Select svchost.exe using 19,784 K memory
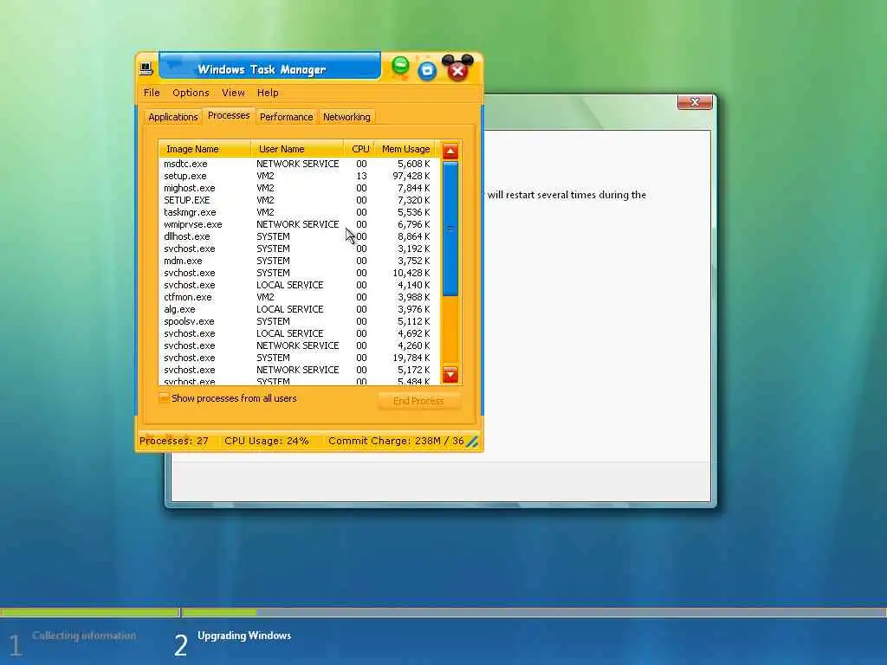The image size is (887, 665). [x=299, y=358]
